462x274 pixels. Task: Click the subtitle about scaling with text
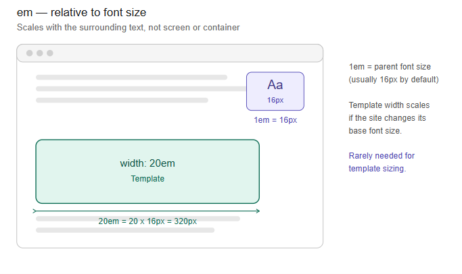pos(128,28)
